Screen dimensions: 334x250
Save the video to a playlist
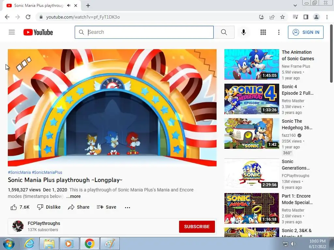click(106, 207)
